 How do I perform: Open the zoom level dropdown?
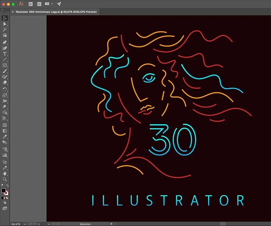(25, 224)
